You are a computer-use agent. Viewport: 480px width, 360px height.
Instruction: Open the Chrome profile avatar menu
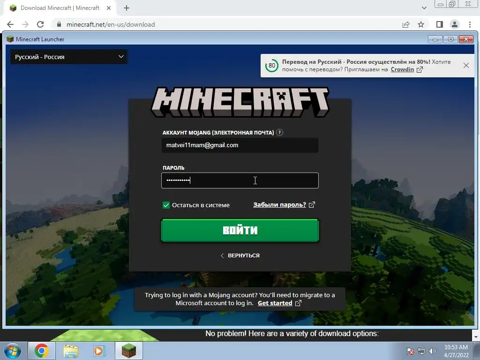tap(455, 24)
